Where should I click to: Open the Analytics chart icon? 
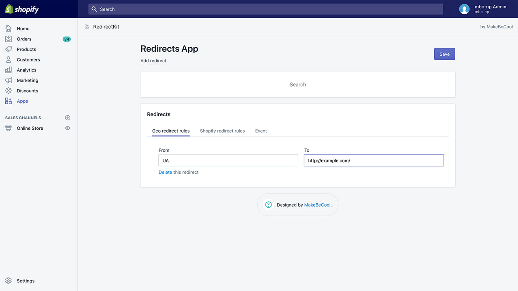pos(8,70)
